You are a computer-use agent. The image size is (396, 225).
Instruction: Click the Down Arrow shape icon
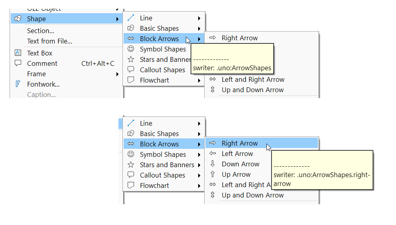coord(213,164)
